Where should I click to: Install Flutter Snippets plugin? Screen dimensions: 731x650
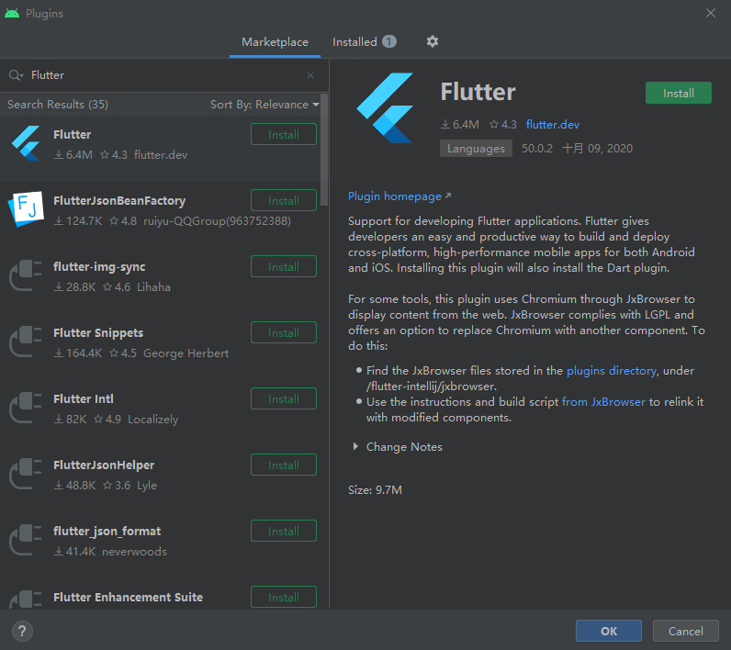point(284,332)
